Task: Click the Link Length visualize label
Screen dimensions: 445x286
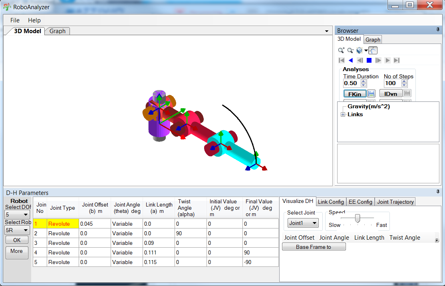Action: coord(369,238)
